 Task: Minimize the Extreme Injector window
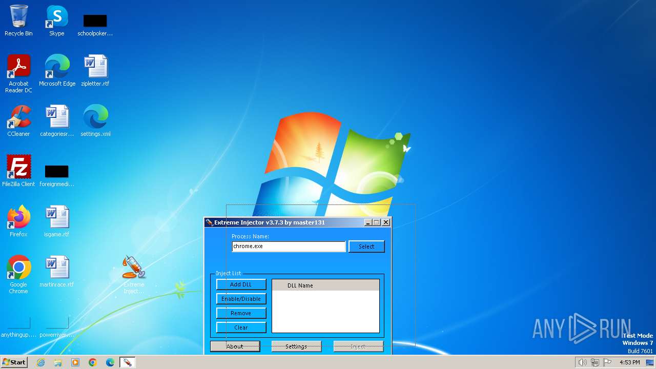pos(368,222)
